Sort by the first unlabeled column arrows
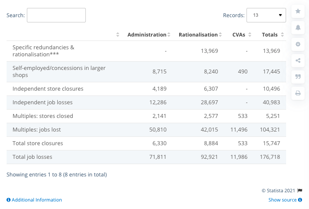Image resolution: width=309 pixels, height=209 pixels. point(118,35)
